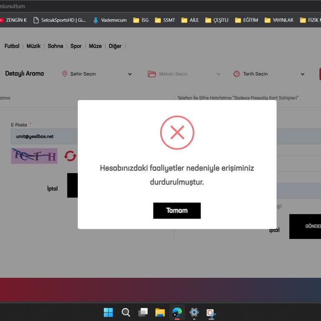
Task: Click the Tamam button in dialog
Action: [177, 211]
